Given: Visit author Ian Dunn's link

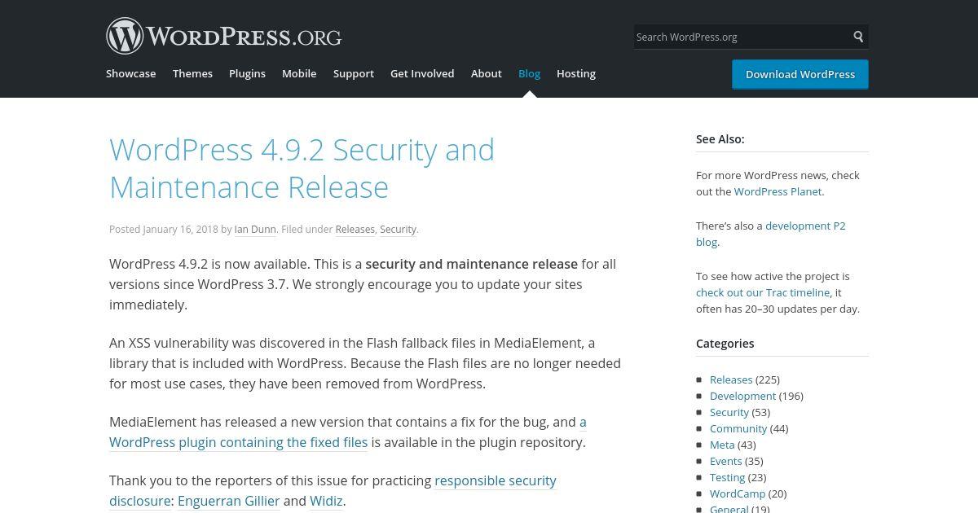Looking at the screenshot, I should [x=255, y=230].
